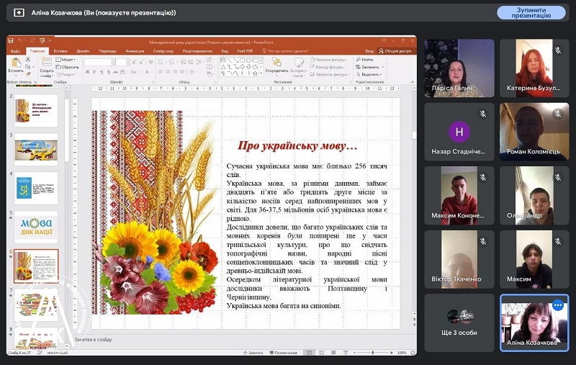Screen dimensions: 576x365
Task: Click muted mic icon on Олександр tile
Action: (x=558, y=177)
